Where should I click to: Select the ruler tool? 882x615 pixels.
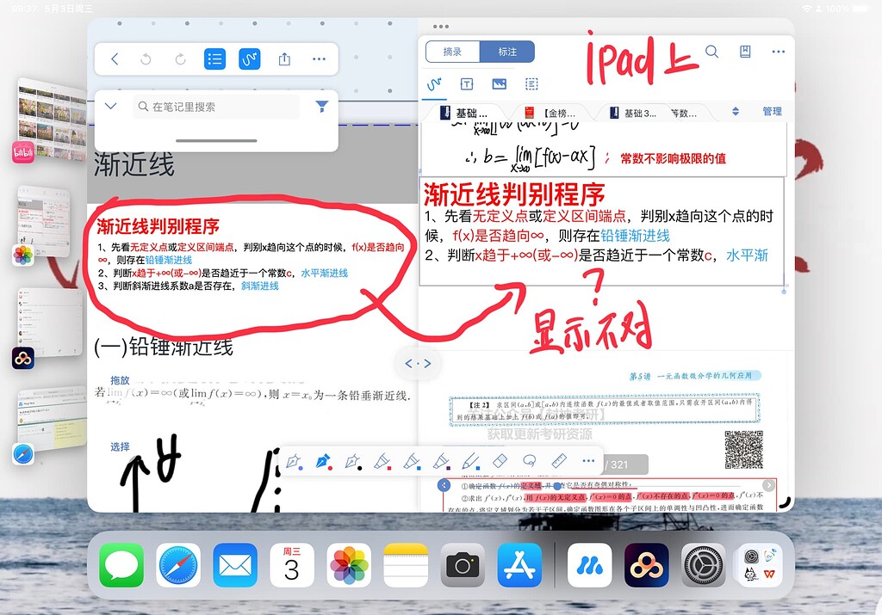[557, 461]
